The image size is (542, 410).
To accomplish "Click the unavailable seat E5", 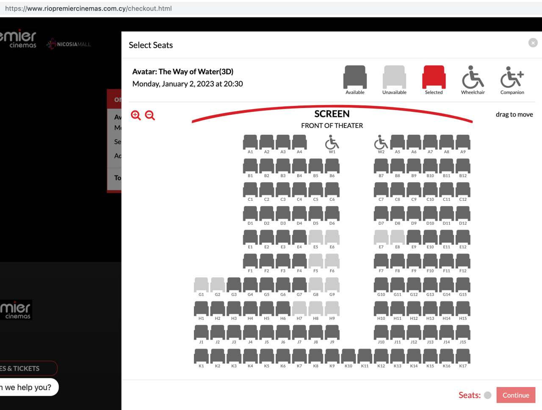I will click(315, 237).
